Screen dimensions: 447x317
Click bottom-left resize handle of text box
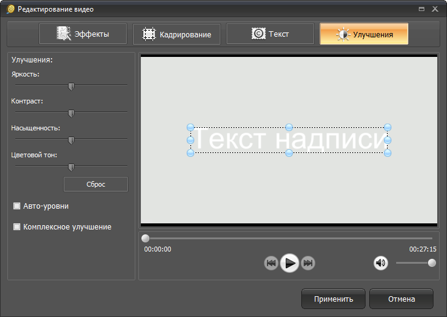click(x=190, y=153)
